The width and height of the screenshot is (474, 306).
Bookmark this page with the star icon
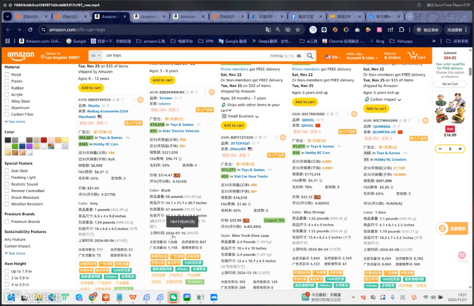[x=298, y=30]
